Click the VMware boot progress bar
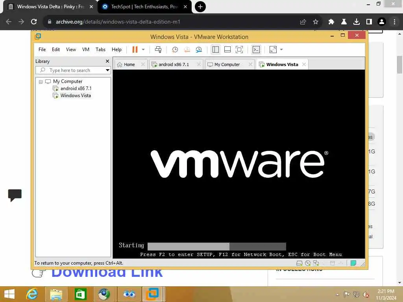The width and height of the screenshot is (403, 302). tap(217, 246)
